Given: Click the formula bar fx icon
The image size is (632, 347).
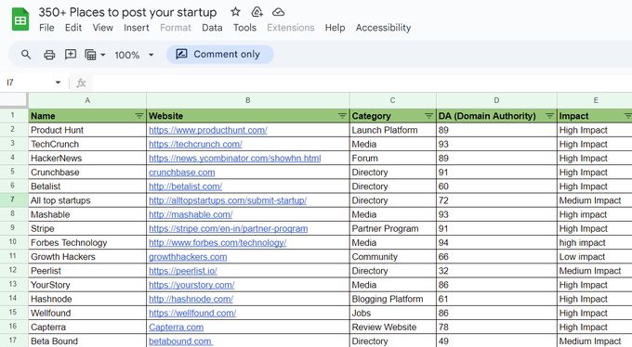Looking at the screenshot, I should pyautogui.click(x=81, y=83).
